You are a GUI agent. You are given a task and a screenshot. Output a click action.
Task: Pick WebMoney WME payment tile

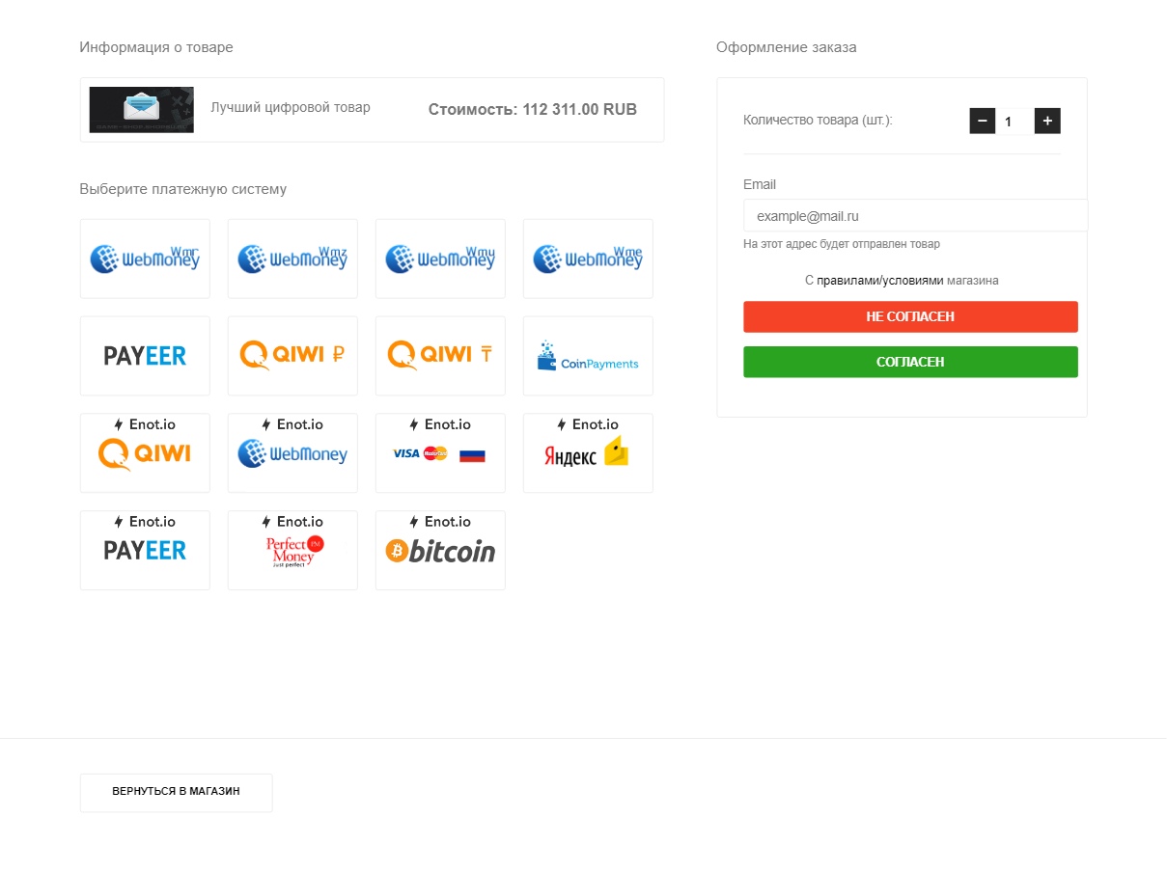pyautogui.click(x=588, y=259)
